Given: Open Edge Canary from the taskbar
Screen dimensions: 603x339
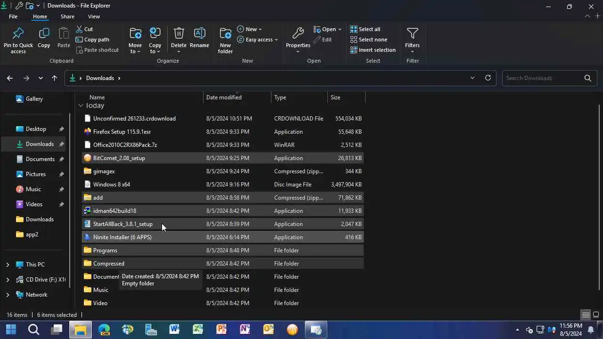Looking at the screenshot, I should pyautogui.click(x=104, y=329).
